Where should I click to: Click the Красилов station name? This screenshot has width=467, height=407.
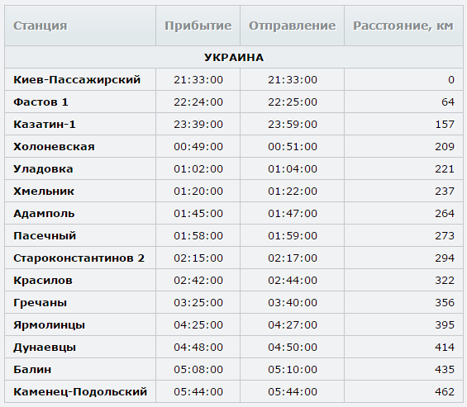(43, 280)
